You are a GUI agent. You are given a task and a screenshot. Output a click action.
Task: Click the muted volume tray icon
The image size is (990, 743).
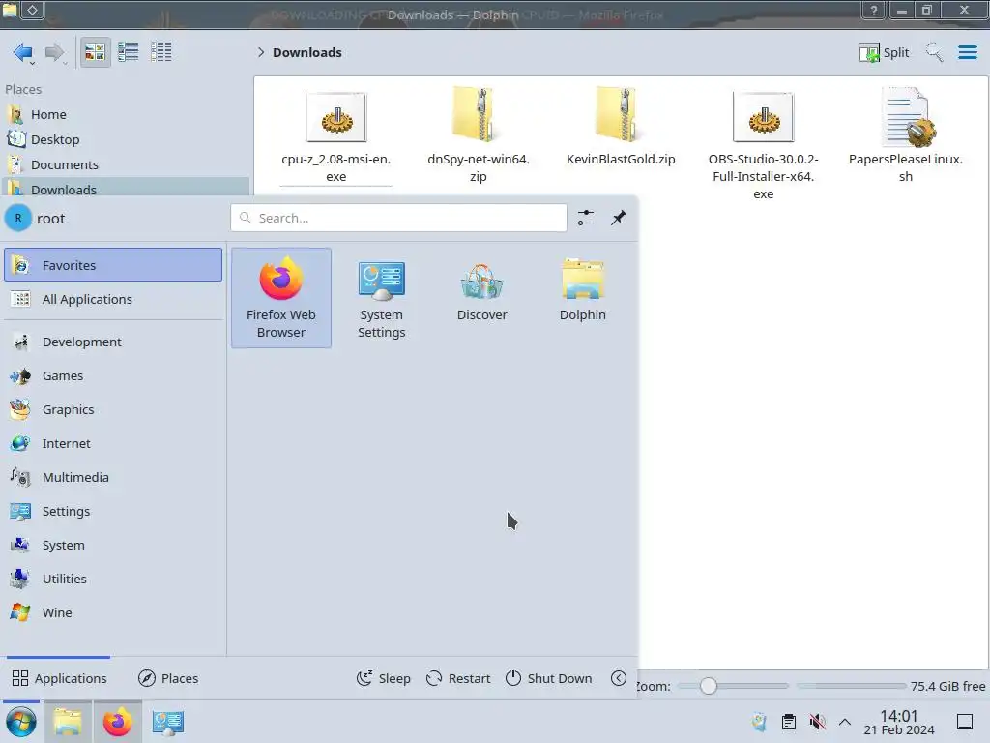[x=817, y=722]
